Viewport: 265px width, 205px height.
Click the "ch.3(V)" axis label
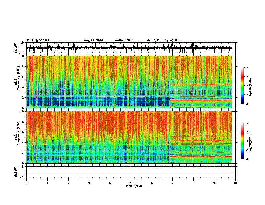(16, 172)
